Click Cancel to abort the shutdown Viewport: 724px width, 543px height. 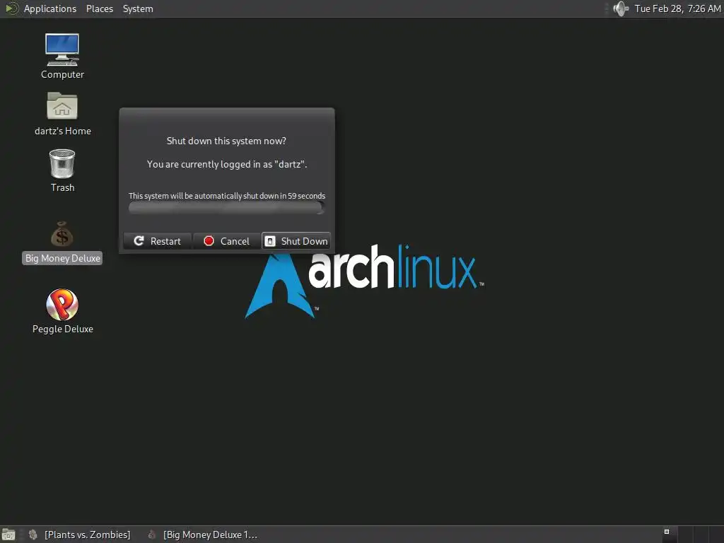pos(227,241)
